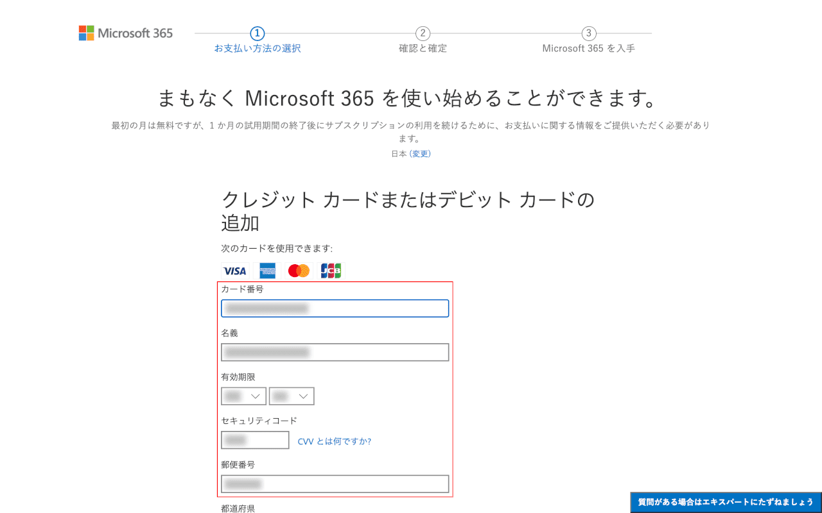
Task: Click step 3 circle Microsoft 365 を入手
Action: [589, 33]
